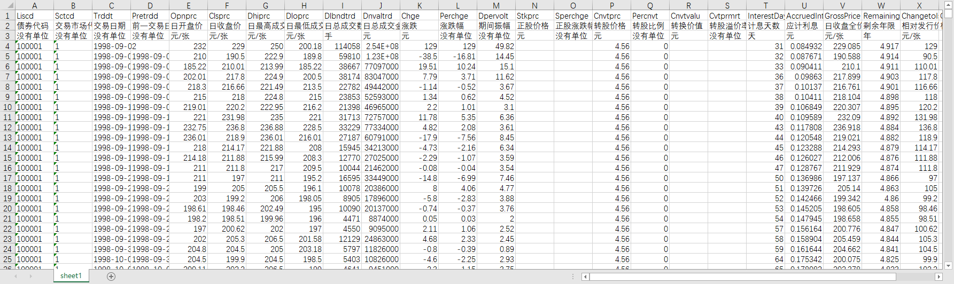Select the Perchge header cell
Screen dimensions: 954x284
coord(458,16)
